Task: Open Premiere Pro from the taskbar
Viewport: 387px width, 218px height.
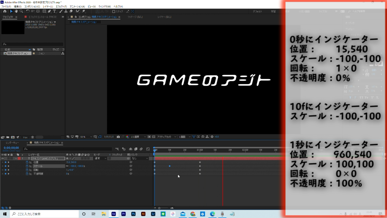Action: click(124, 214)
